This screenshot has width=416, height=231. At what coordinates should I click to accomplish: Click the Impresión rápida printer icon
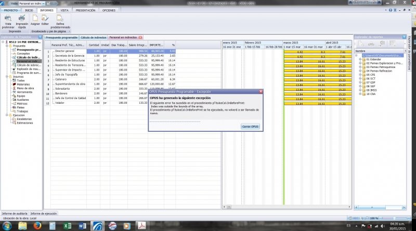point(22,18)
